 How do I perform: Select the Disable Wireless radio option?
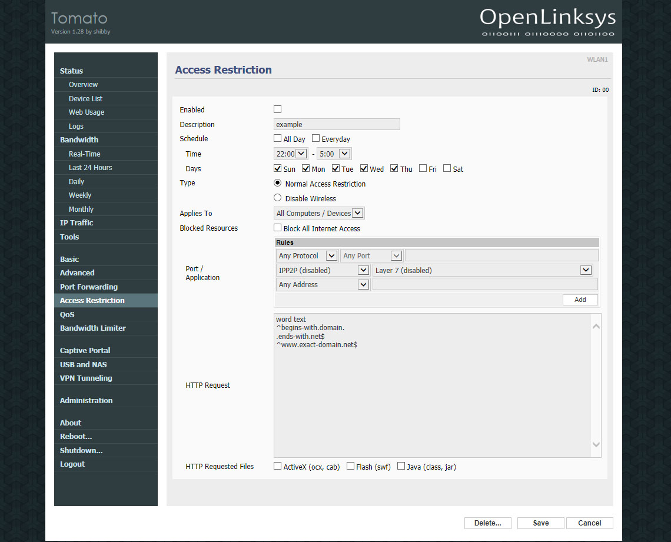pos(278,198)
